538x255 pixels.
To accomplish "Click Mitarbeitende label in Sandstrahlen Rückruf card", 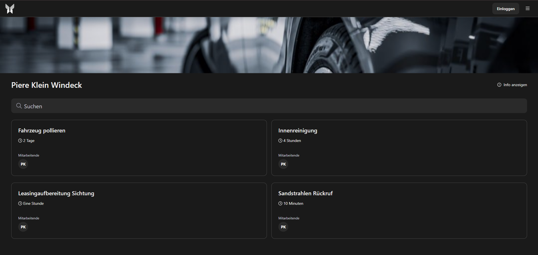I will tap(289, 218).
